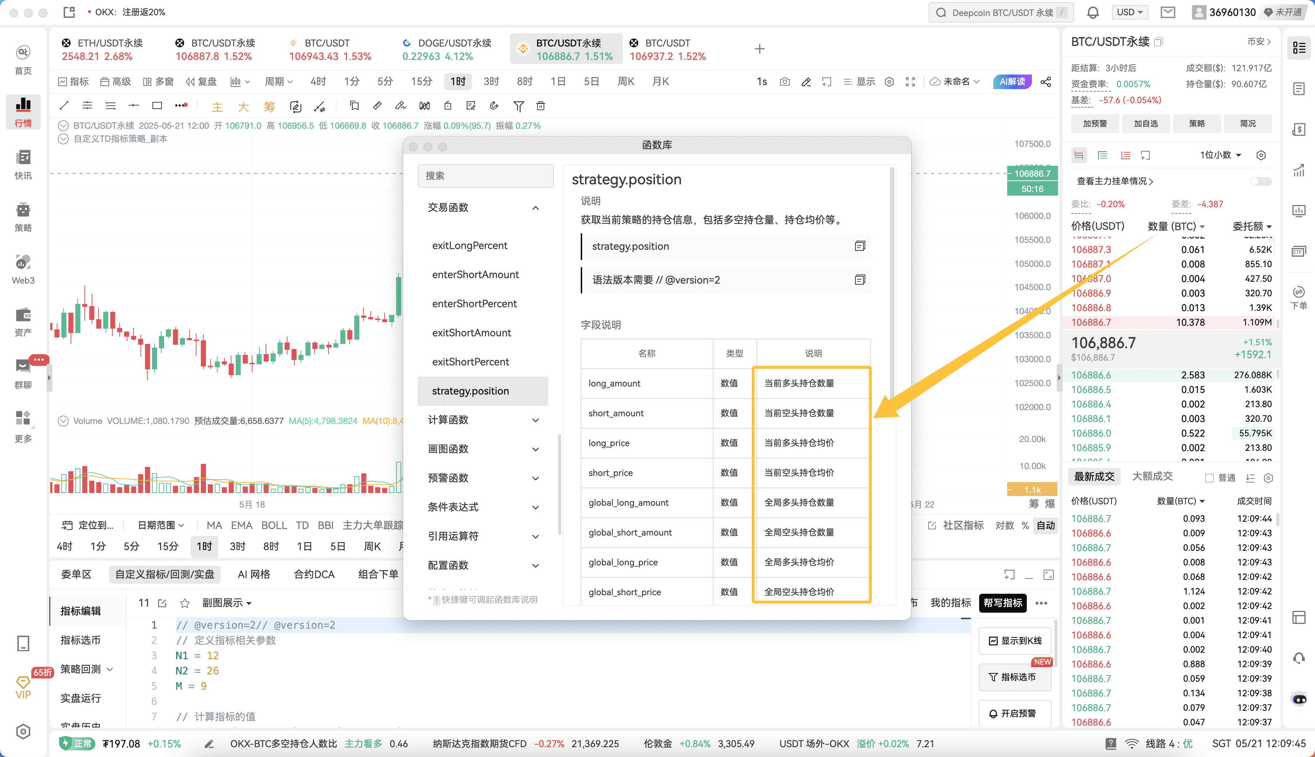Click the AI解读 button
The width and height of the screenshot is (1315, 757).
click(x=1012, y=82)
